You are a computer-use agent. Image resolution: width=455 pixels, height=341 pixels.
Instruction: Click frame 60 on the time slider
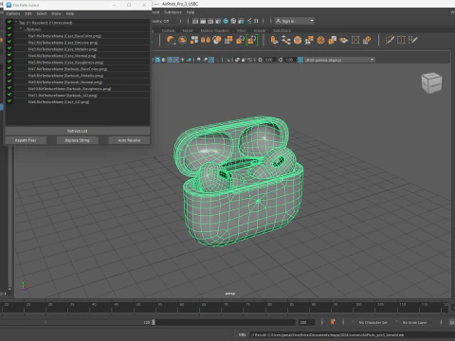182,305
